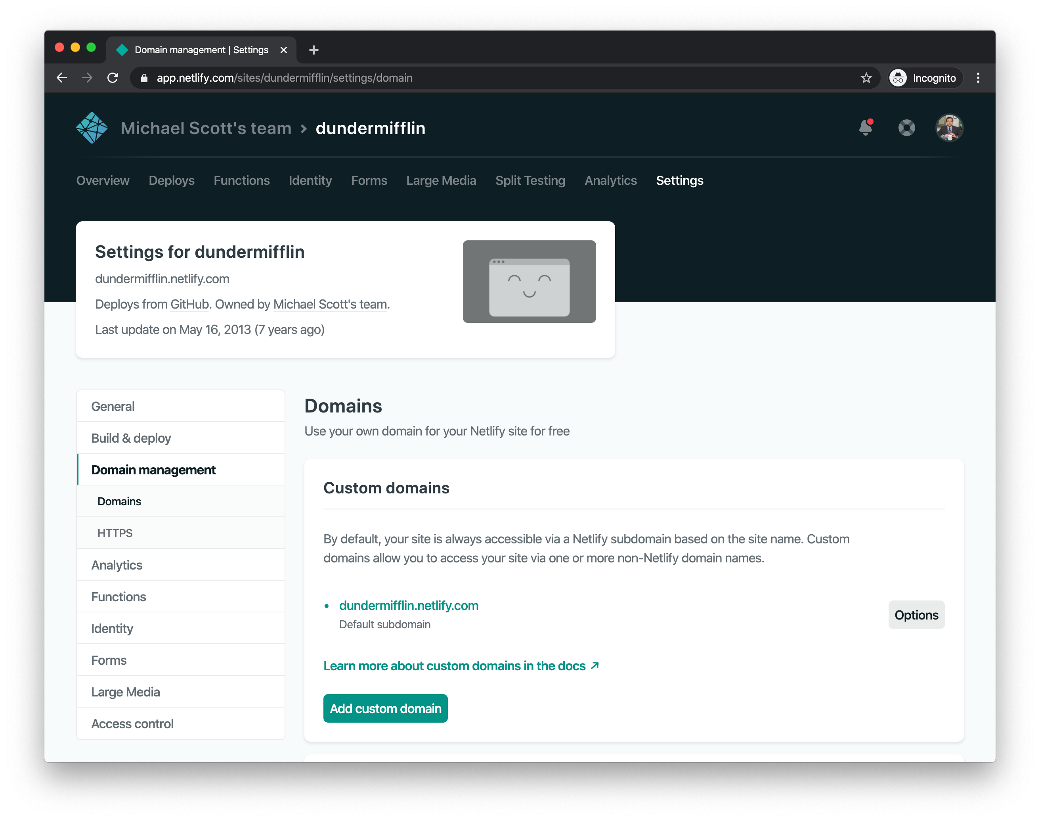Open the user avatar menu
This screenshot has height=821, width=1040.
tap(949, 128)
